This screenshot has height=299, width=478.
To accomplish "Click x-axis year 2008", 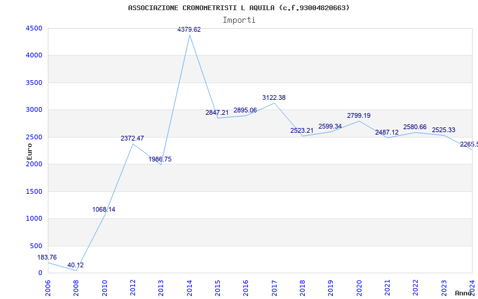I will (76, 288).
